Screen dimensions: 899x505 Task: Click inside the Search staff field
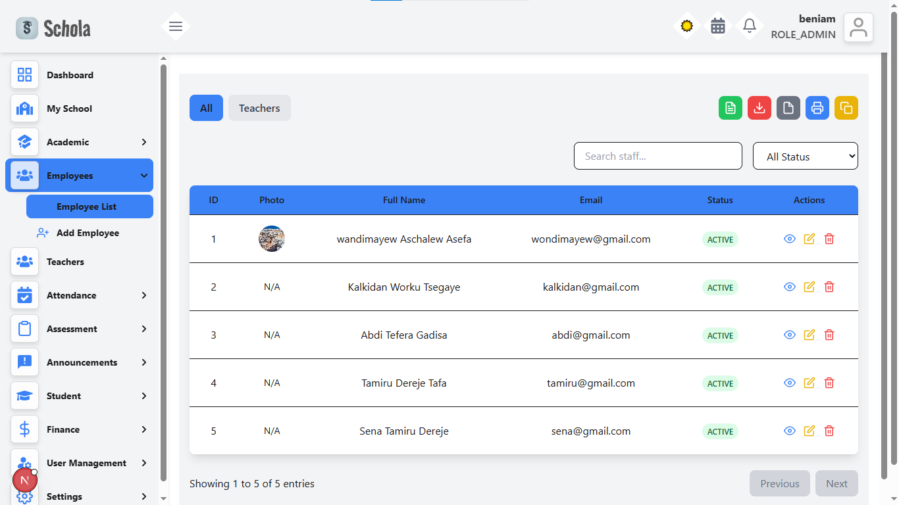coord(657,156)
